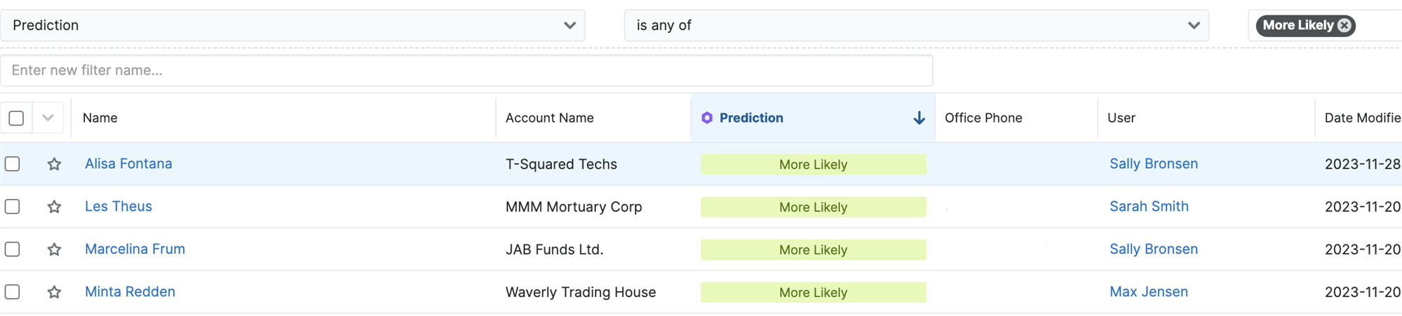Screen dimensions: 1402x316
Task: Favorite the Marcelina Frum row star
Action: (x=54, y=249)
